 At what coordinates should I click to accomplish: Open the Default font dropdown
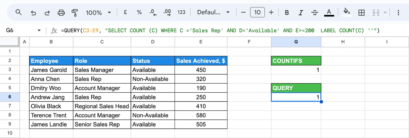coord(213,13)
